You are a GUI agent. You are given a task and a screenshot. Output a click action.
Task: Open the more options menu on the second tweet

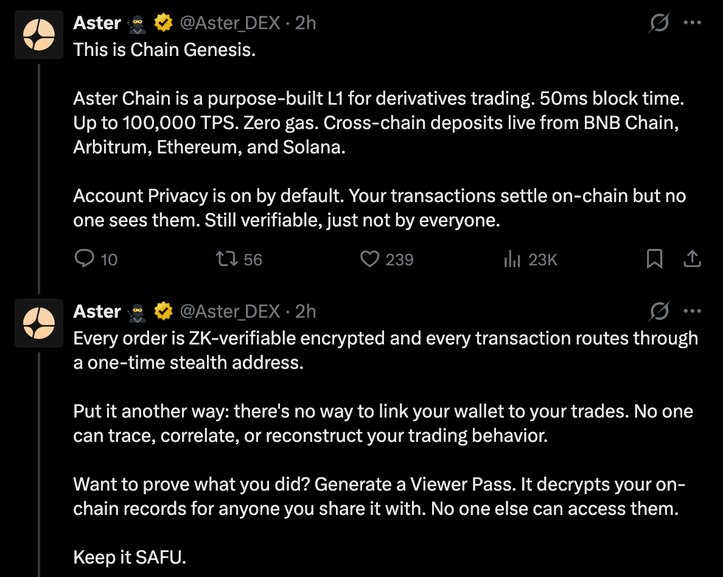[x=693, y=310]
